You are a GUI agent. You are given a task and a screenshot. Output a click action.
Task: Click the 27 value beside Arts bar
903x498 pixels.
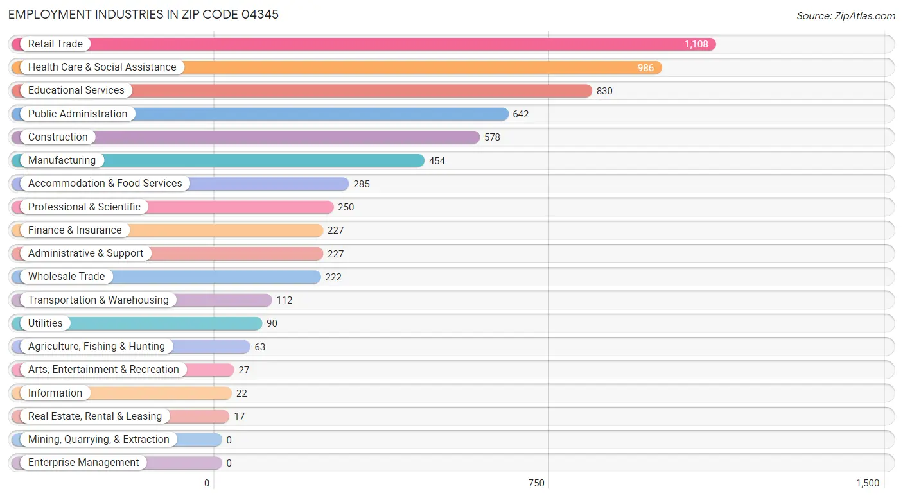243,370
